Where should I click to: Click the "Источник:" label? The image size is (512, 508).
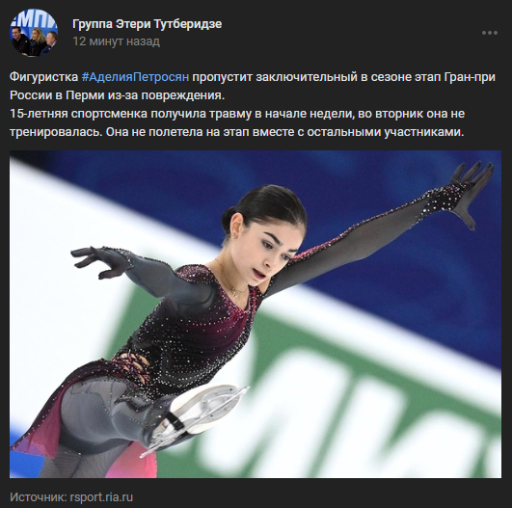click(39, 497)
